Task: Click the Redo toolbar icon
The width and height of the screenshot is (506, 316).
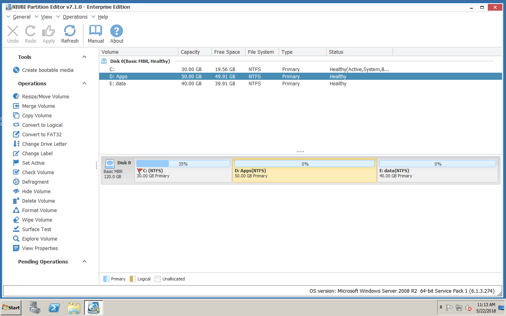Action: [30, 31]
